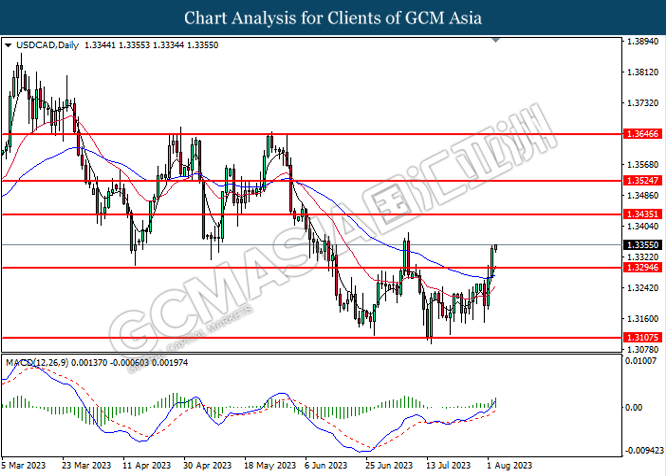Click the 1 Aug 2023 date label
Screen dimensions: 666x476
(509, 465)
